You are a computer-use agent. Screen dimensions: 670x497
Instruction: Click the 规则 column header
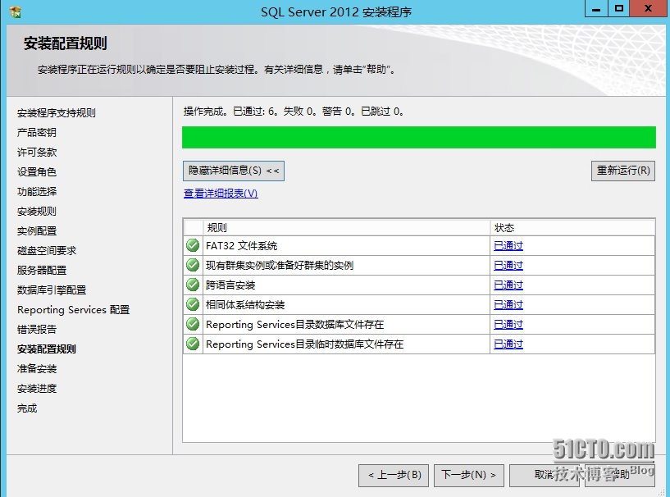click(x=347, y=227)
